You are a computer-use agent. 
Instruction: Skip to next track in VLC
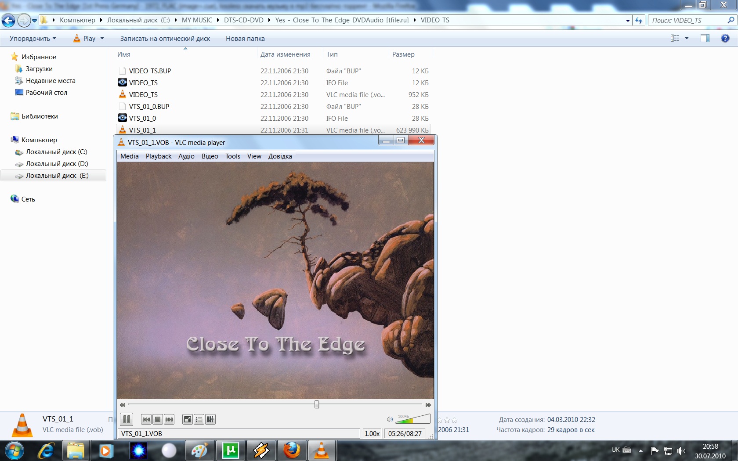tap(169, 419)
